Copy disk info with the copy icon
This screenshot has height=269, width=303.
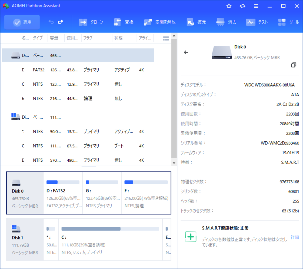(x=294, y=65)
